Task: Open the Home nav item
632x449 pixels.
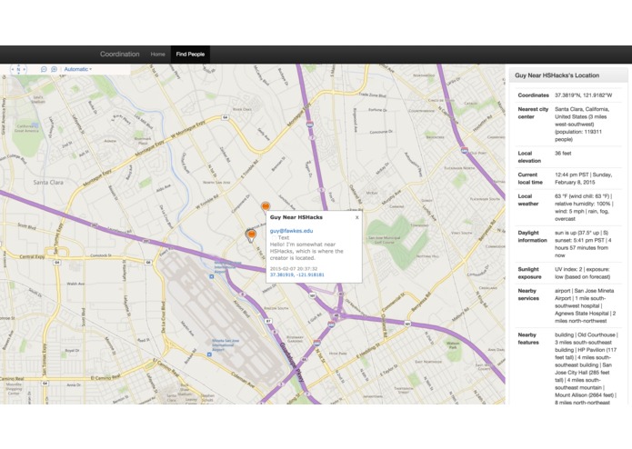Action: (157, 55)
